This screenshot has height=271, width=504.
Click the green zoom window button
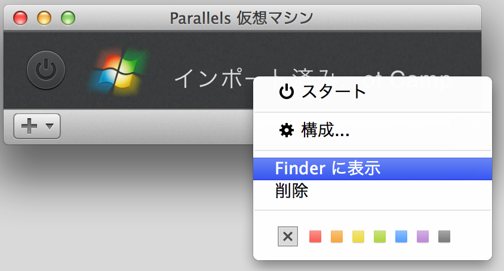[68, 18]
